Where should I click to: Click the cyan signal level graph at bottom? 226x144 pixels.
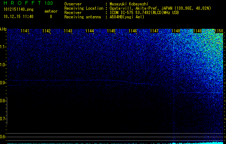pyautogui.click(x=115, y=143)
